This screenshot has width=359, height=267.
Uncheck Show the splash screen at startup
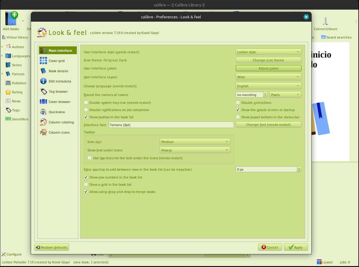pyautogui.click(x=238, y=110)
